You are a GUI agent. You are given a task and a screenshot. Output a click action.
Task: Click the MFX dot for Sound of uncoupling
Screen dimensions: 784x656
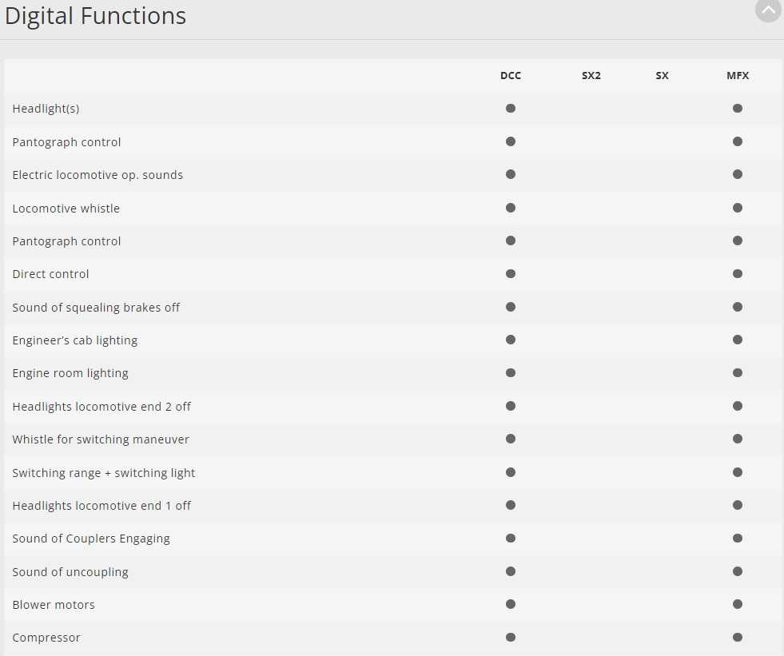(x=738, y=571)
